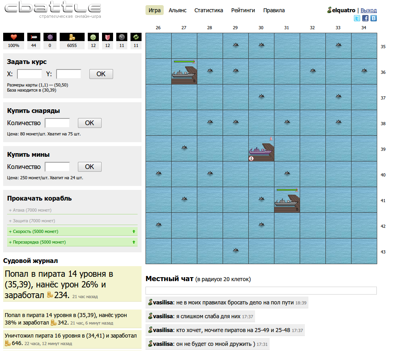
Task: Click the Facebook share icon
Action: 365,18
